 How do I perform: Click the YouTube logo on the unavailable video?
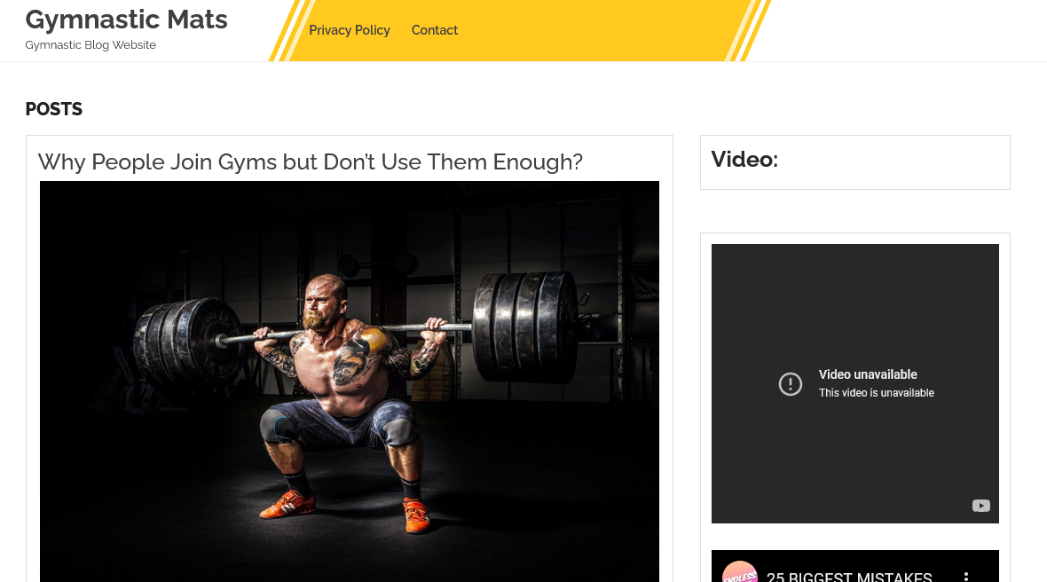(980, 506)
